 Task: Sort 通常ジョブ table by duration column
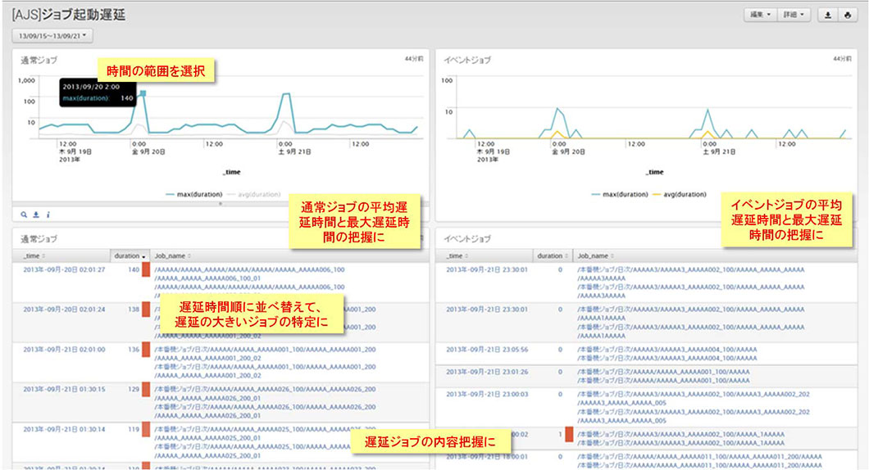[130, 255]
